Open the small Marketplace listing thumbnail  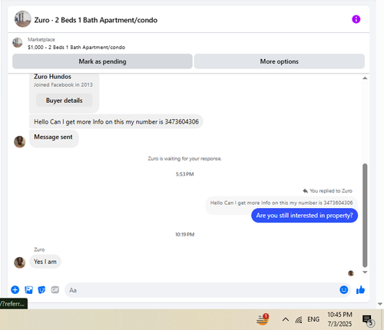18,42
